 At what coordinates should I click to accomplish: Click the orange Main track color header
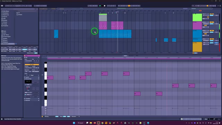(x=197, y=47)
